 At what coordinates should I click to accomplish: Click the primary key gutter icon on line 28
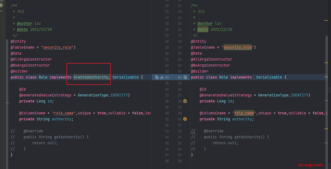click(185, 101)
